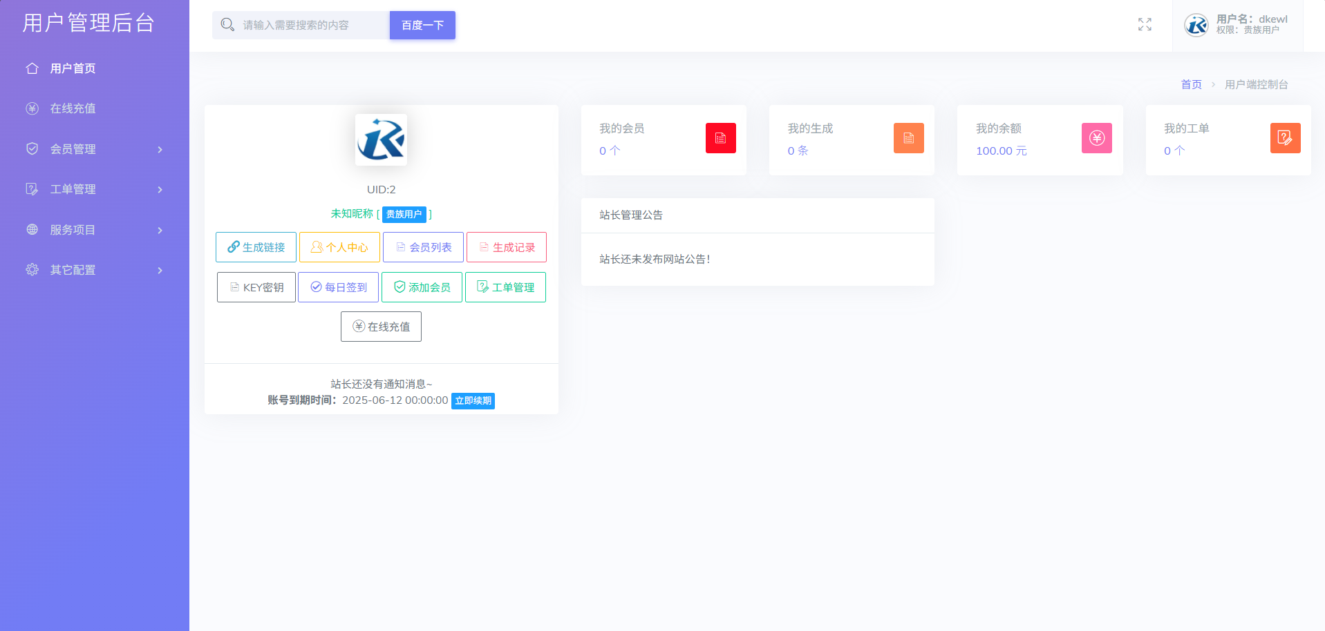1325x631 pixels.
Task: Click the home icon beside 用户首页
Action: pyautogui.click(x=32, y=68)
